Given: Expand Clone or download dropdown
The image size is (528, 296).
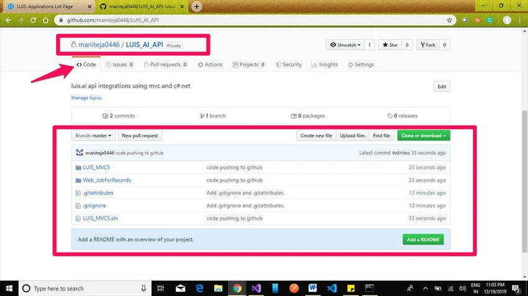Looking at the screenshot, I should tap(423, 135).
